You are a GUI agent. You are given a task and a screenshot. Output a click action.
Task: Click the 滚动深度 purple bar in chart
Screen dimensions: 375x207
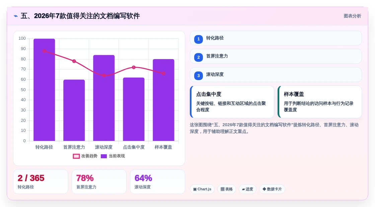click(x=104, y=98)
